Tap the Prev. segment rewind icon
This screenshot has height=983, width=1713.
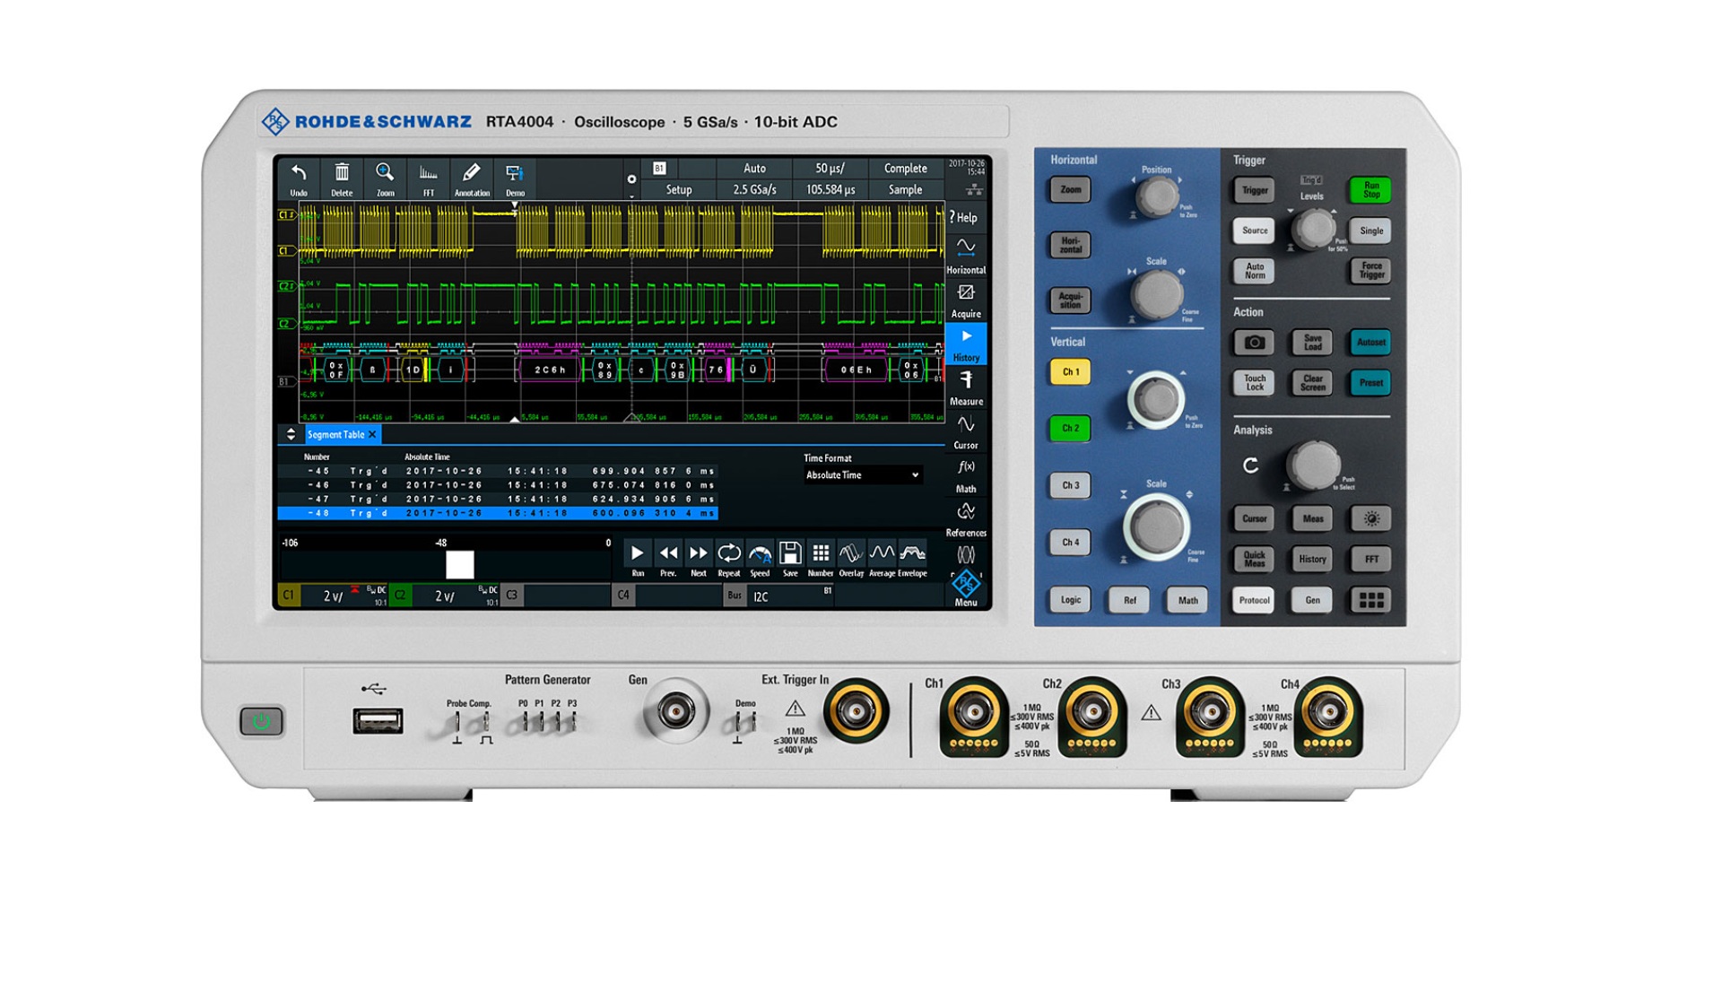coord(668,559)
